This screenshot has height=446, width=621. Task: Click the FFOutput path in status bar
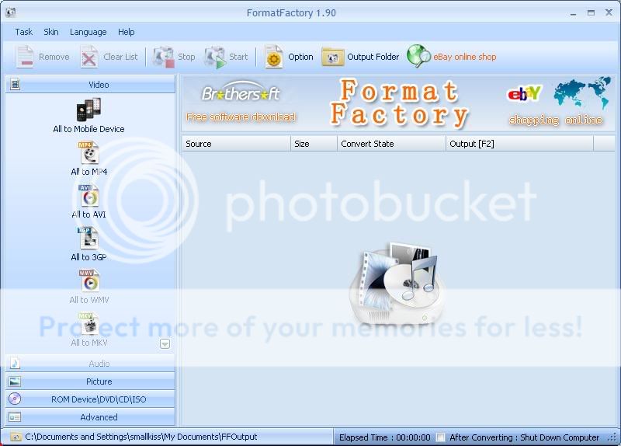(141, 437)
